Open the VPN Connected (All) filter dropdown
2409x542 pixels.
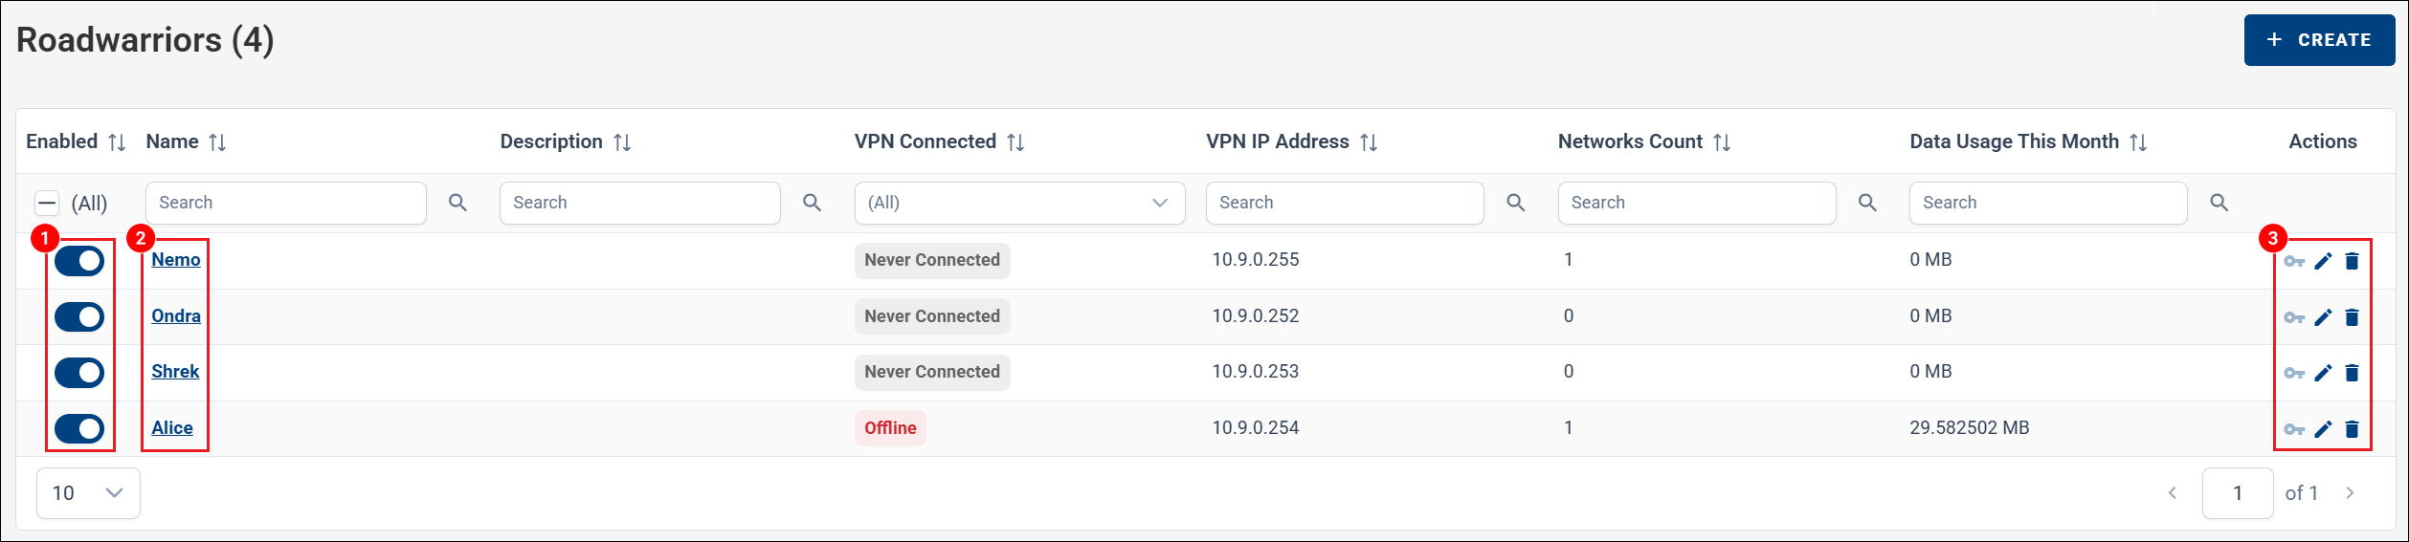click(x=1019, y=203)
